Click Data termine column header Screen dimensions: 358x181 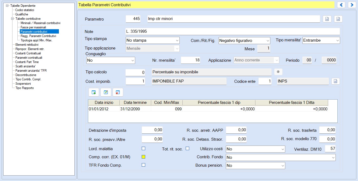[x=135, y=103]
